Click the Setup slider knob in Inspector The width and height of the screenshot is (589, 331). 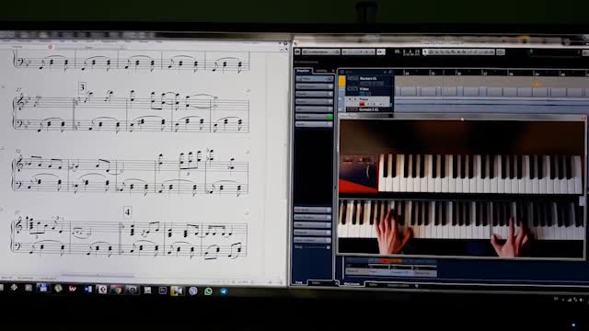[328, 247]
